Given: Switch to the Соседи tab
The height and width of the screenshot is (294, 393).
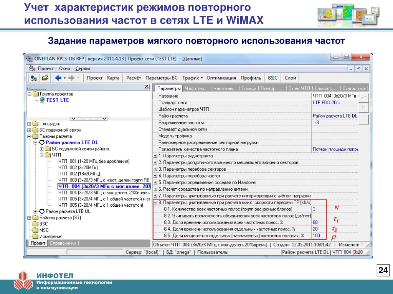Looking at the screenshot, I should [x=249, y=88].
